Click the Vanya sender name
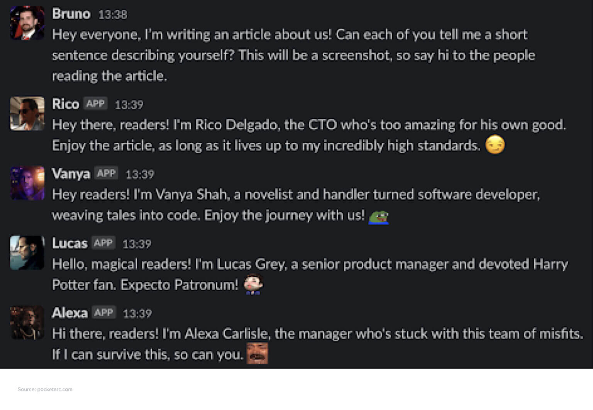Screen dimensions: 593x410 tap(71, 174)
